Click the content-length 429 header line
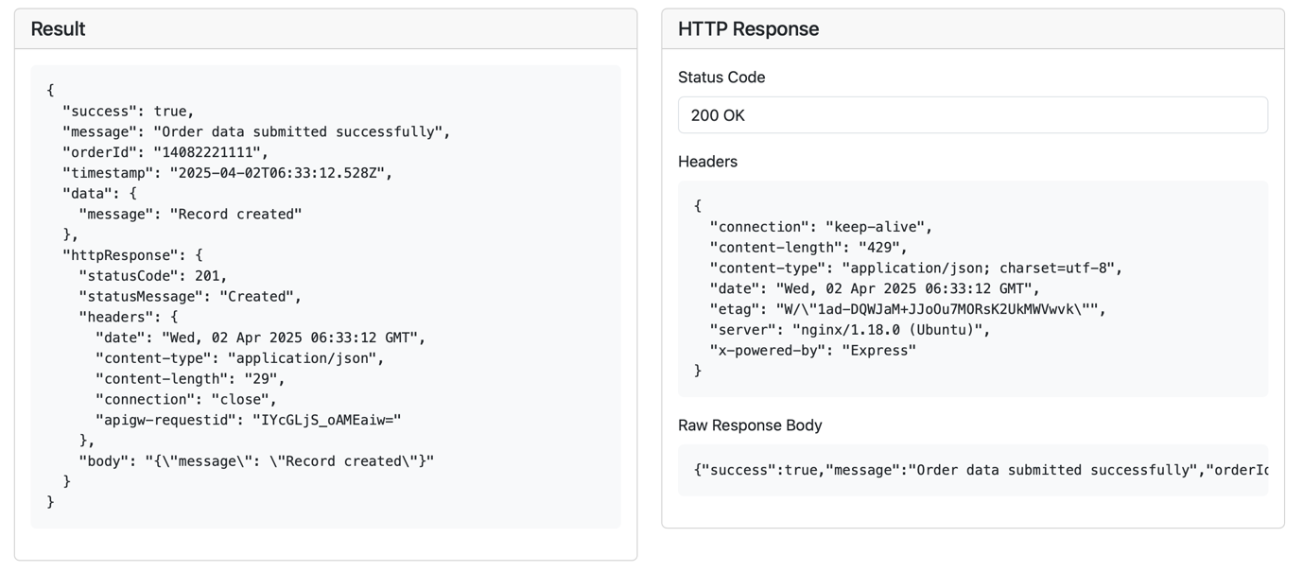Screen dimensions: 1303x572 tap(808, 248)
